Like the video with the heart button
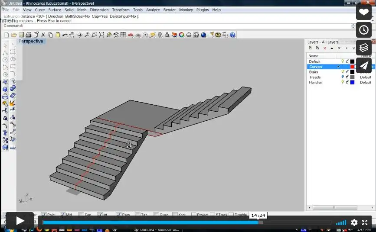 click(364, 12)
